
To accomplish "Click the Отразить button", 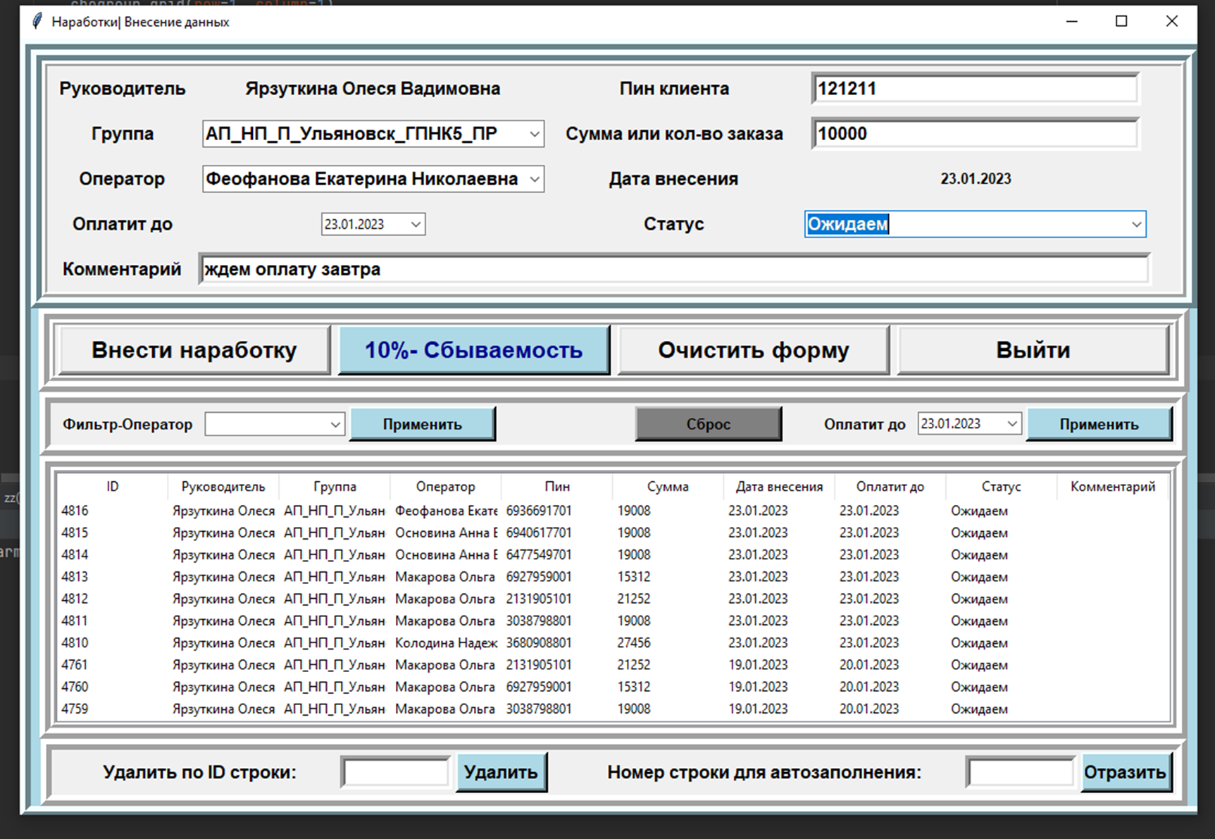I will [1126, 772].
